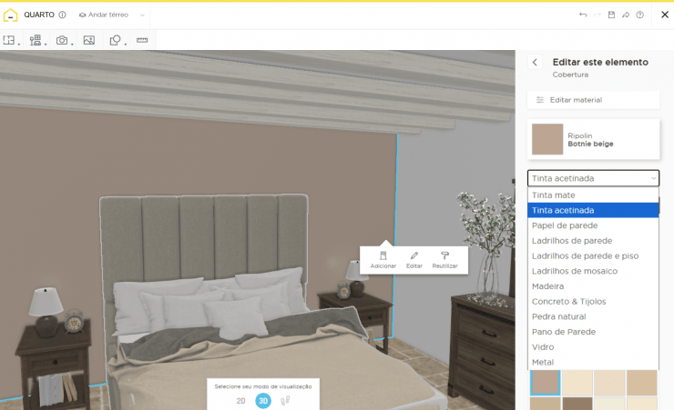The width and height of the screenshot is (674, 410).
Task: Collapse the Tinta acetinada combo box
Action: click(593, 178)
